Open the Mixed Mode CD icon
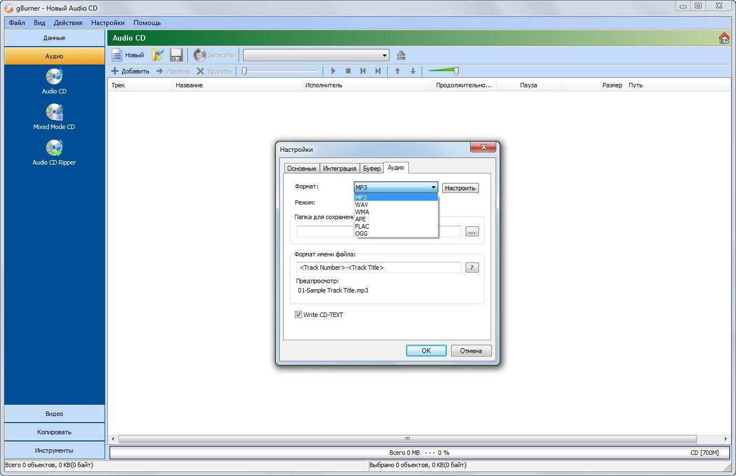736x476 pixels. [x=54, y=117]
